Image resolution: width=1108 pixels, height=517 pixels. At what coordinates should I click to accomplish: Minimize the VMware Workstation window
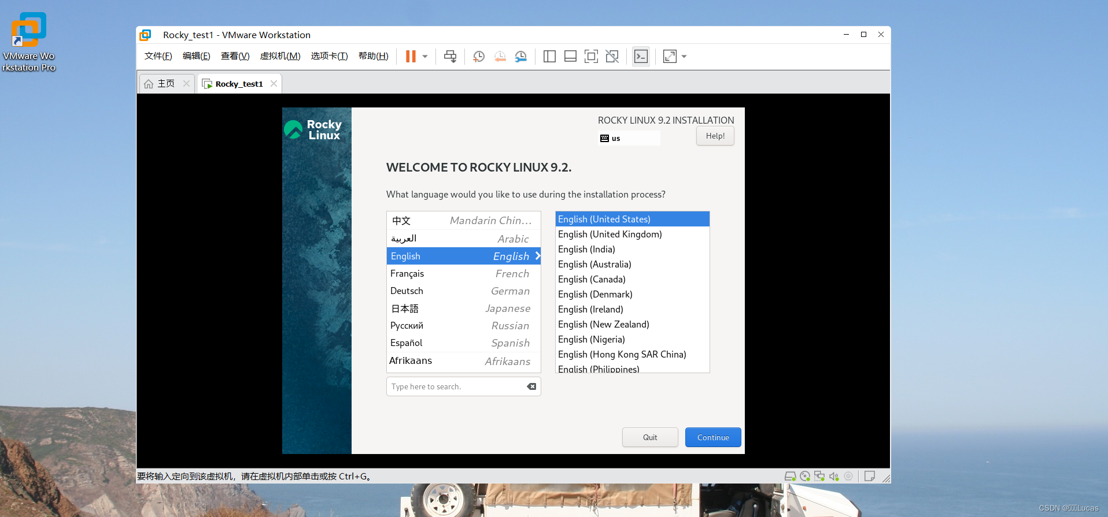pyautogui.click(x=846, y=35)
